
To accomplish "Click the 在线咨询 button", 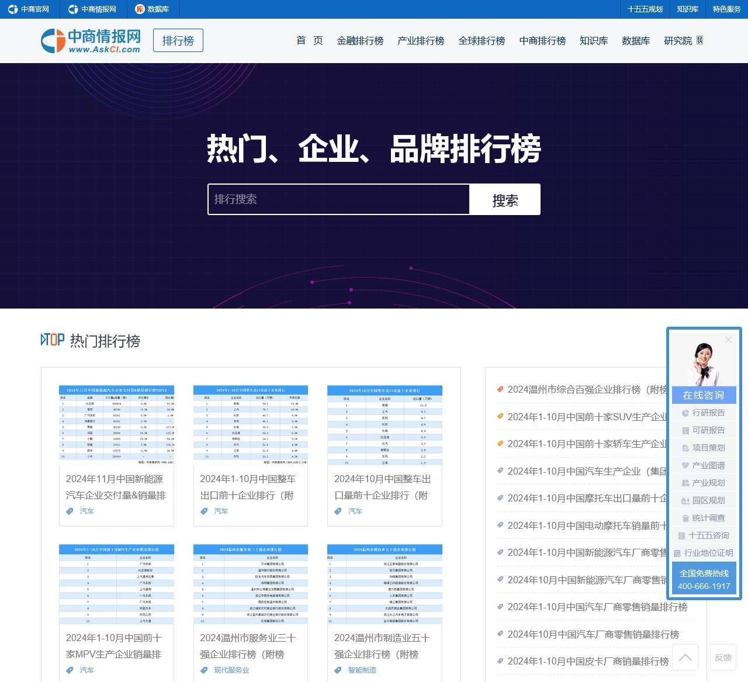I will [704, 396].
